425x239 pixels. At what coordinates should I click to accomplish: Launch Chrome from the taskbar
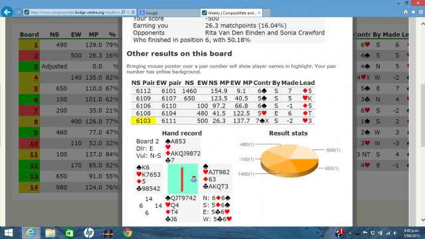pyautogui.click(x=127, y=233)
